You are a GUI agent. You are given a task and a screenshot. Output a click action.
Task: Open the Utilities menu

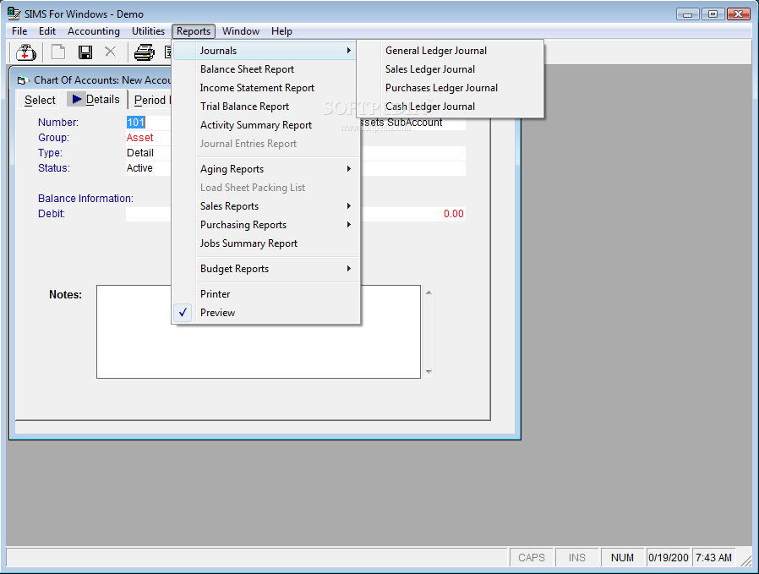click(148, 31)
